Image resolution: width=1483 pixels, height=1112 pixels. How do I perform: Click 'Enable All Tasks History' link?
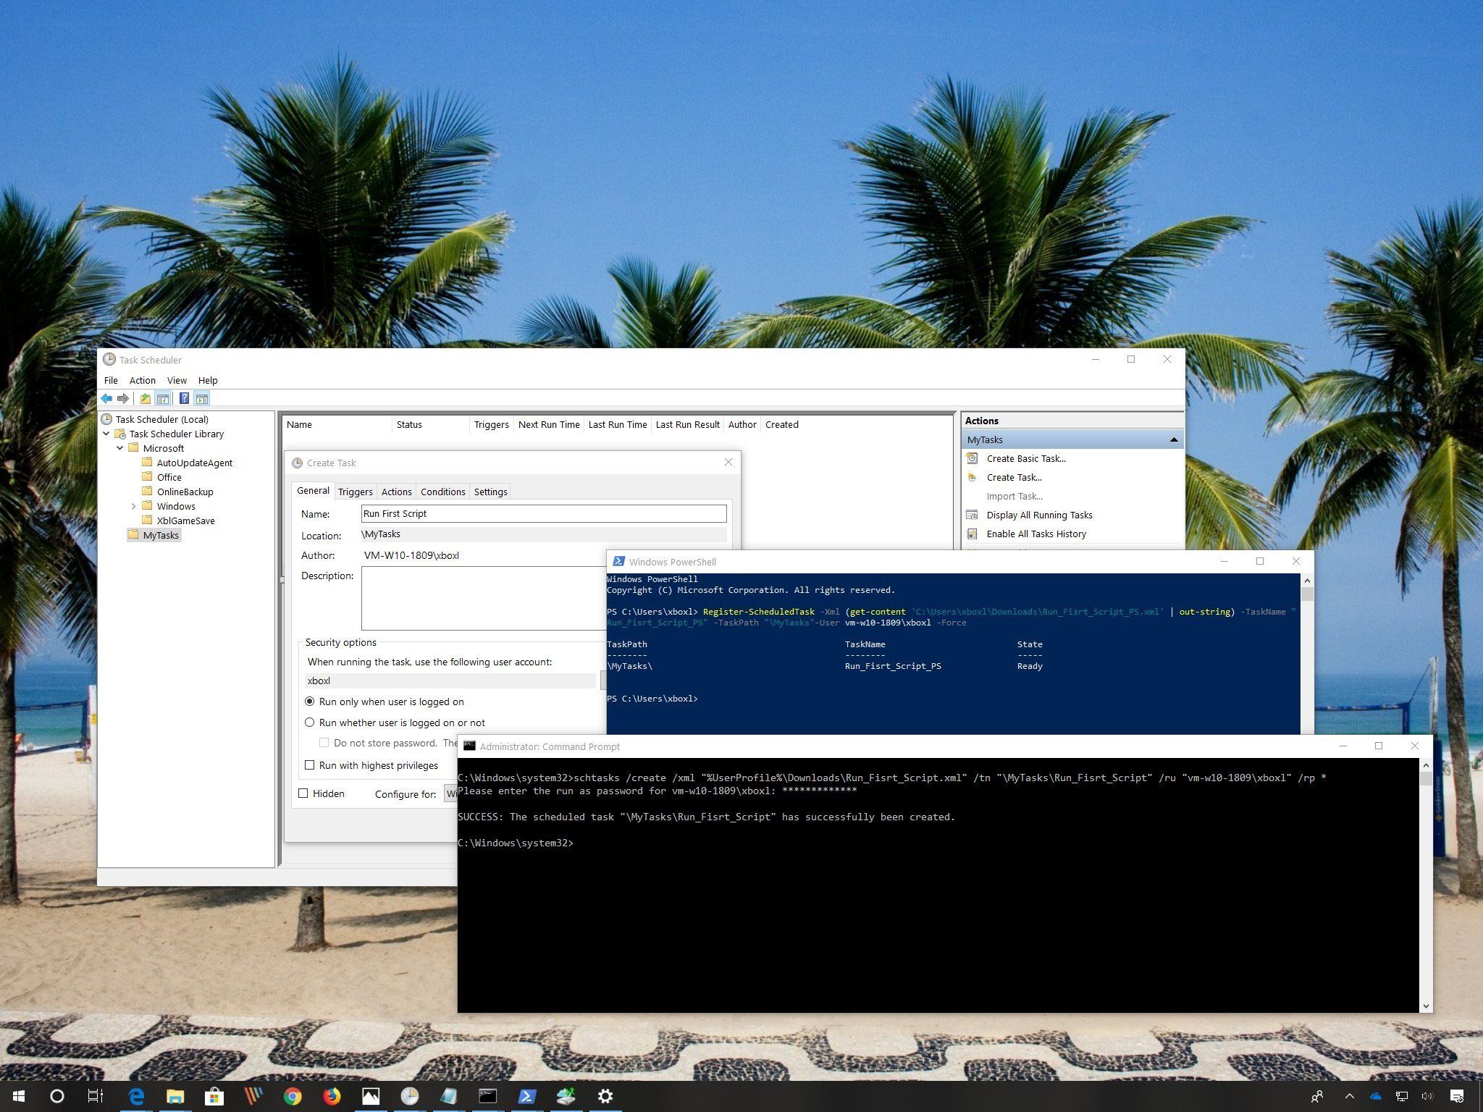tap(1036, 534)
